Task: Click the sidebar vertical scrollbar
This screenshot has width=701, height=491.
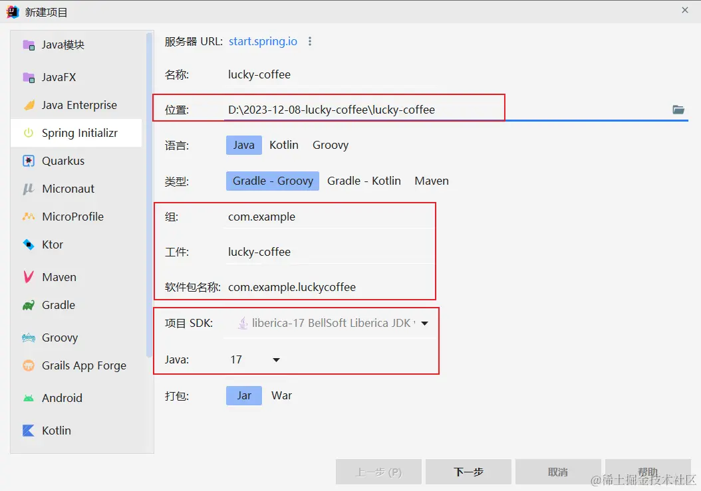Action: 150,195
